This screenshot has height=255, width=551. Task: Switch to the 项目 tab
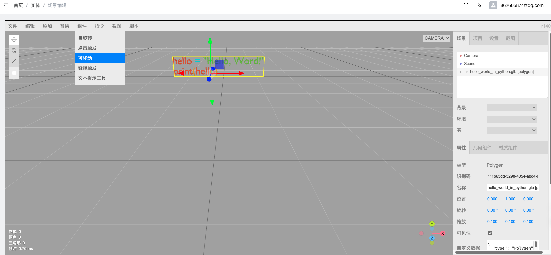(478, 38)
